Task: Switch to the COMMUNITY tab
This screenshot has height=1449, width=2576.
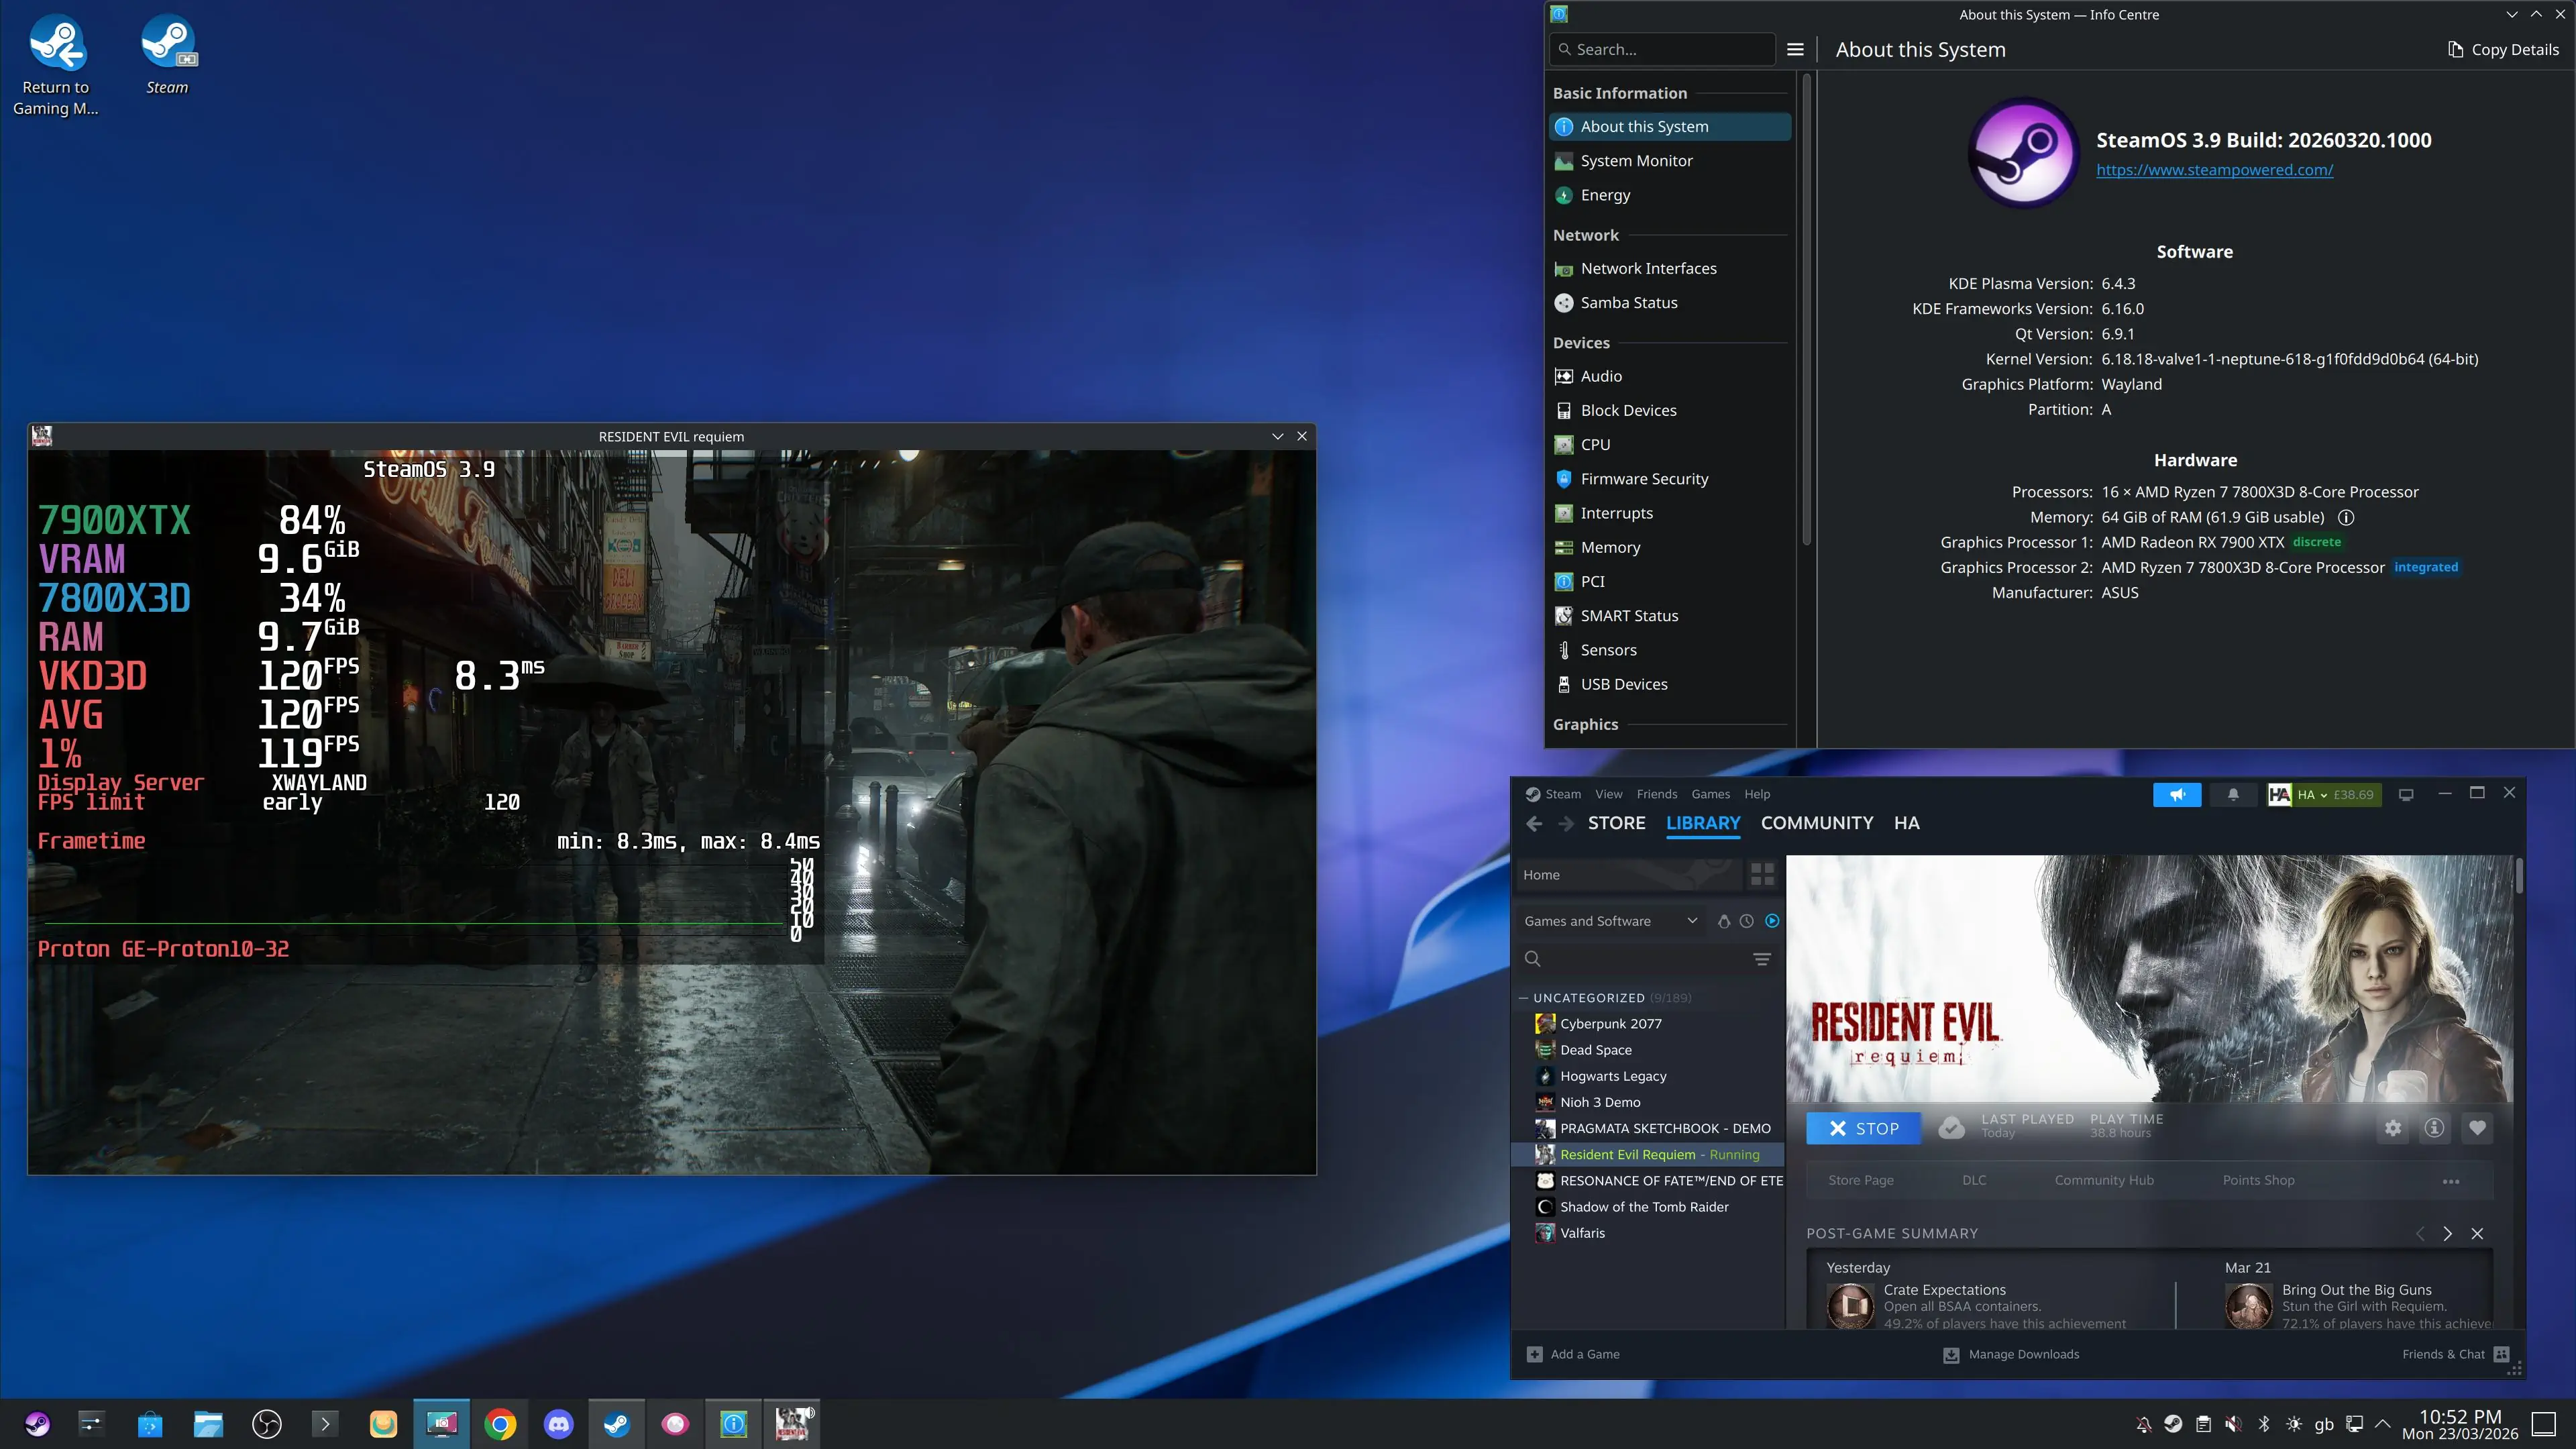Action: click(1817, 823)
